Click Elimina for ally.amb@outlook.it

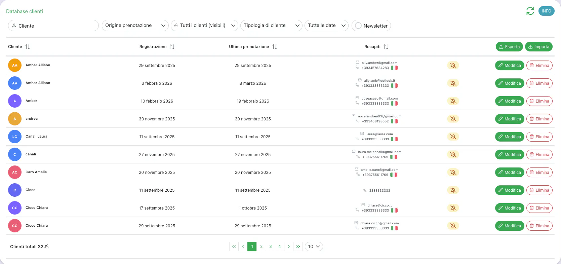coord(539,83)
